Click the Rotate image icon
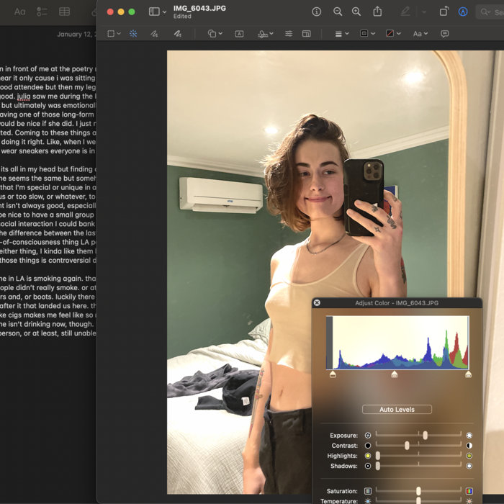 point(444,12)
